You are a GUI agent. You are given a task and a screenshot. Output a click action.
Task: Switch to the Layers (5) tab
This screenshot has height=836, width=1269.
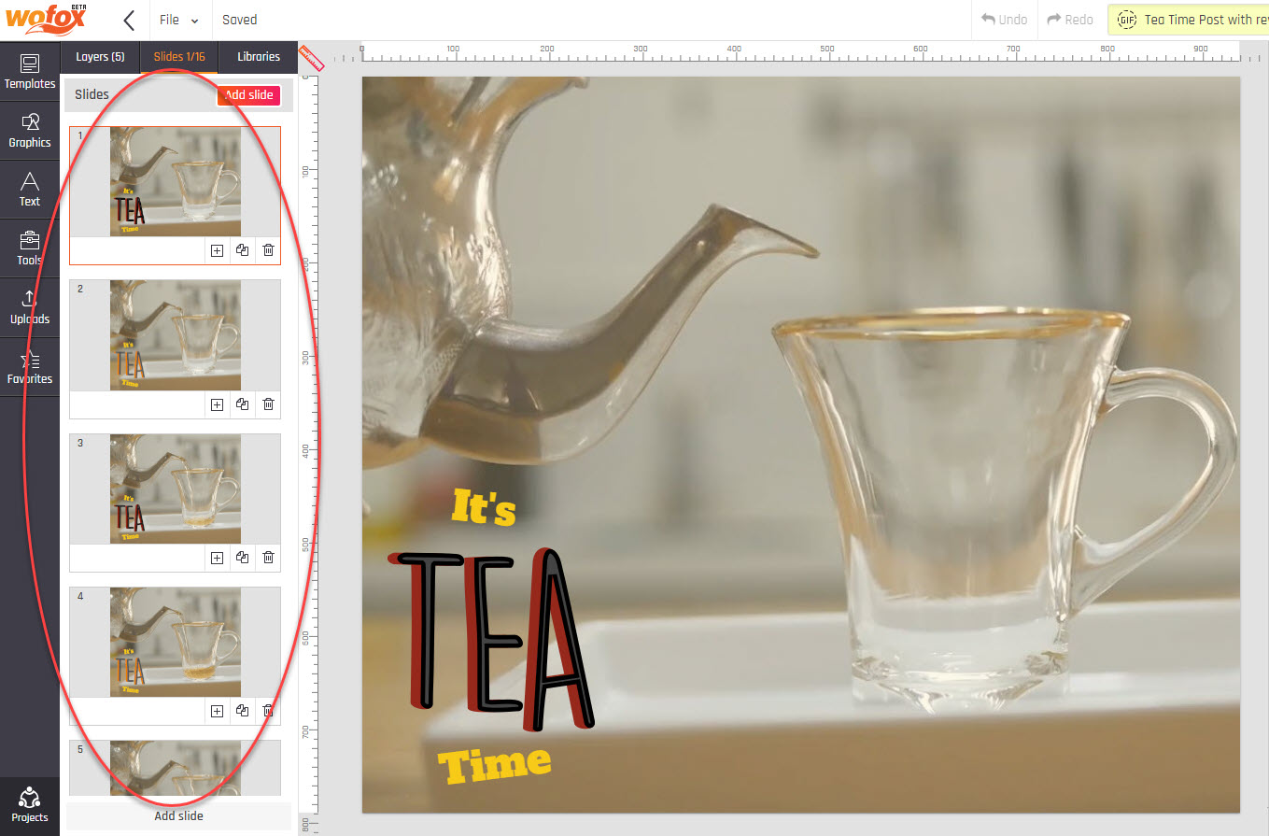[x=100, y=57]
